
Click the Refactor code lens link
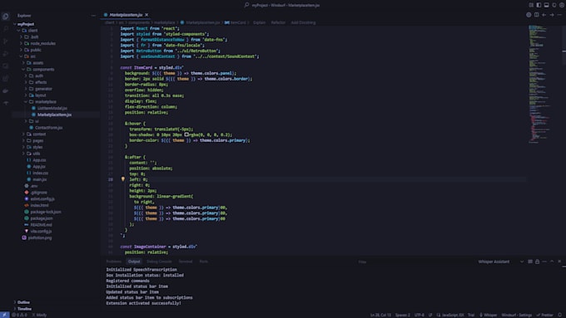pyautogui.click(x=278, y=22)
